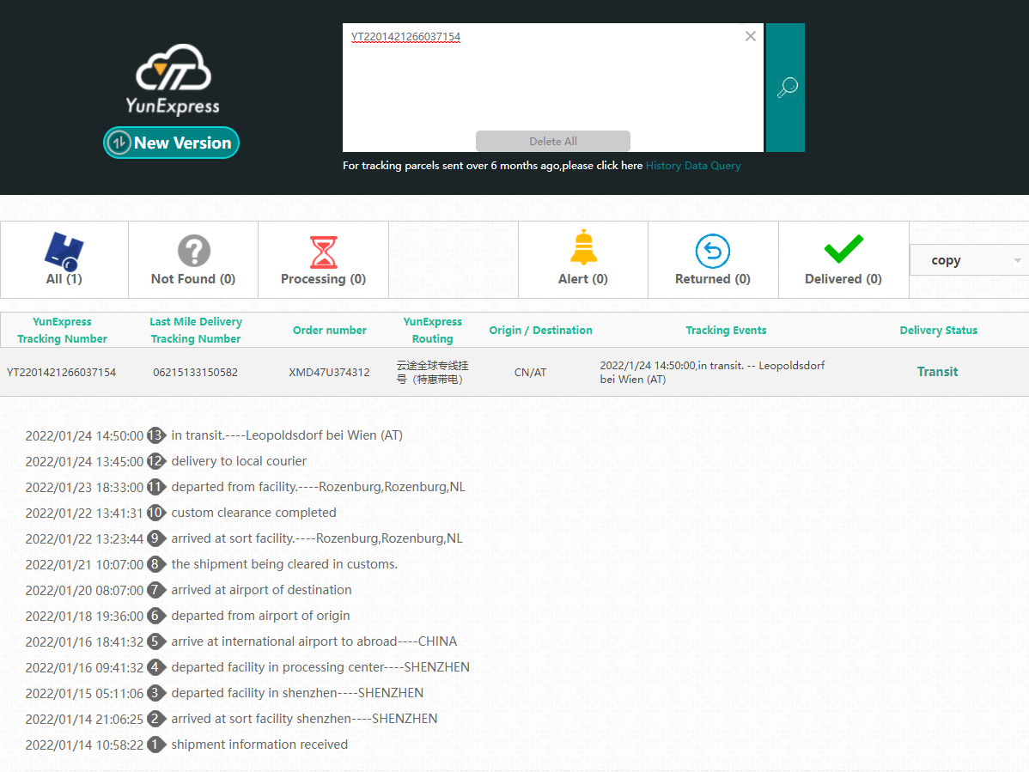Click the Delivery Status column header

pyautogui.click(x=938, y=331)
